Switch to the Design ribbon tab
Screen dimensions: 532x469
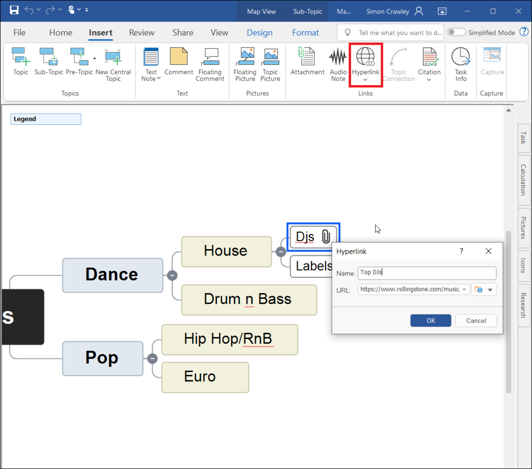259,33
